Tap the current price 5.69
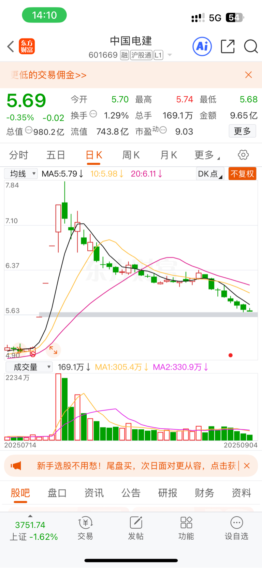The height and width of the screenshot is (568, 262). coord(26,101)
